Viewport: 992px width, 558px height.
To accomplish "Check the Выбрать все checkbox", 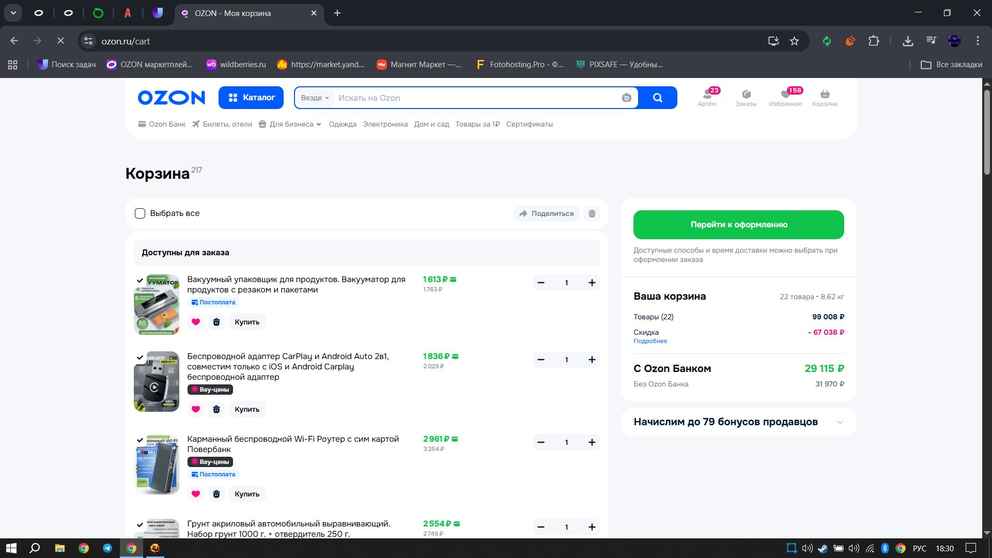I will [x=140, y=213].
